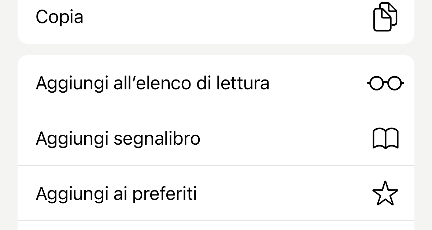
Task: Bookmark the page using the book icon
Action: pyautogui.click(x=385, y=138)
